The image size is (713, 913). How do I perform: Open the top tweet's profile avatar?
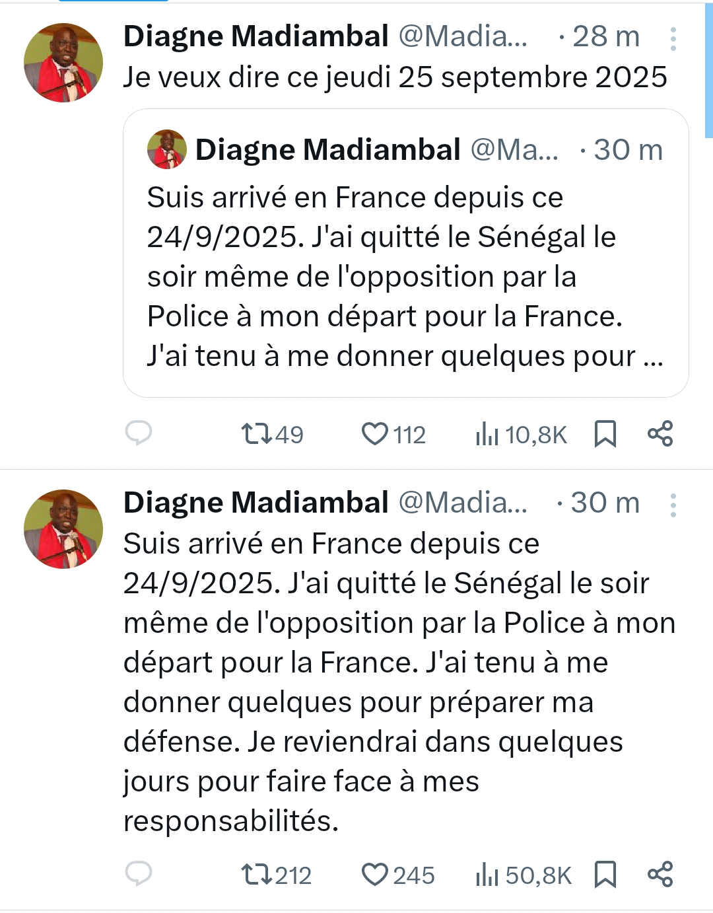64,61
